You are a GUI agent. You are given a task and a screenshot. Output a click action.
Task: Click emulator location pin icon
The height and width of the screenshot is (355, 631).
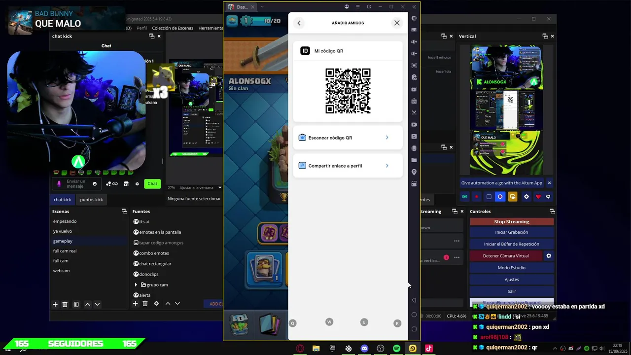[x=414, y=172]
